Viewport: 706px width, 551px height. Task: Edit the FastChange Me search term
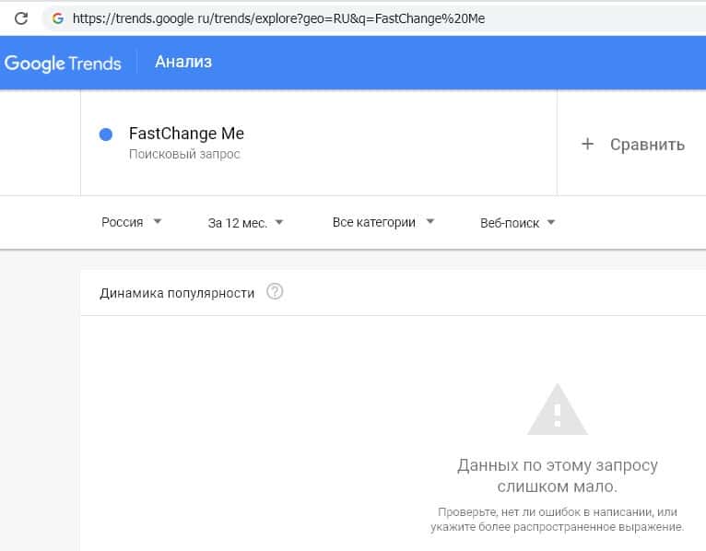click(186, 134)
